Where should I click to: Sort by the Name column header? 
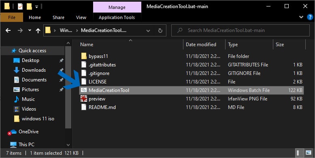(x=87, y=45)
